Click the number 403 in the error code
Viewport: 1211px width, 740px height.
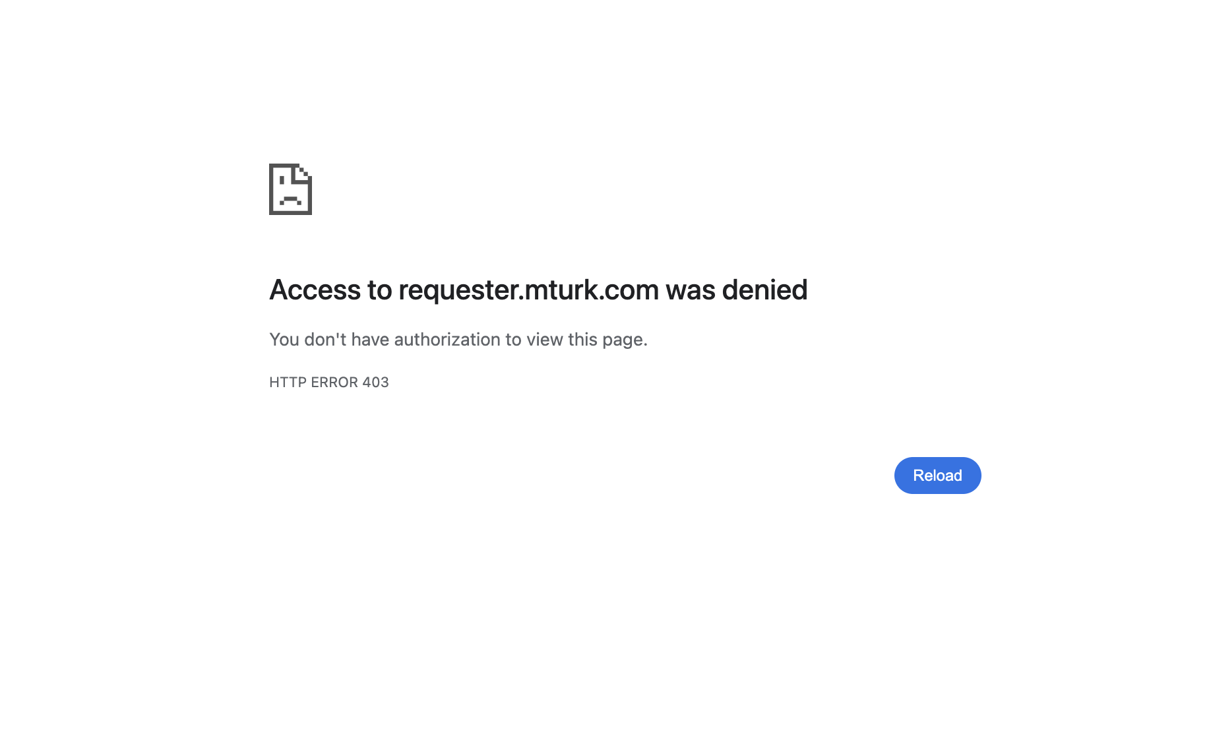click(x=376, y=382)
